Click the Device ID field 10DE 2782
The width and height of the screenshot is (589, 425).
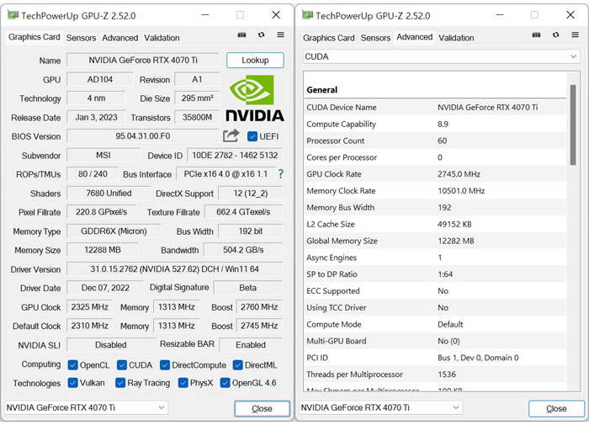click(235, 155)
